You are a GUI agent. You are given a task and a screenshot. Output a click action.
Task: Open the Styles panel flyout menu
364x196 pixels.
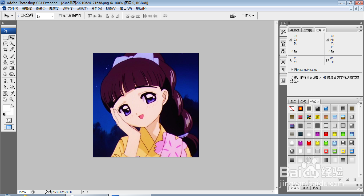coord(361,102)
